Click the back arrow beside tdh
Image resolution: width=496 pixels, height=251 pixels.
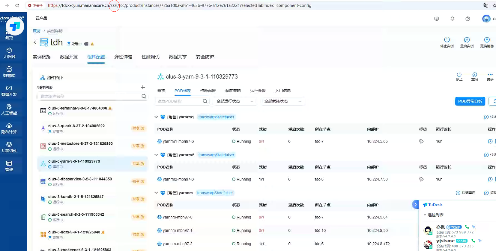click(35, 42)
